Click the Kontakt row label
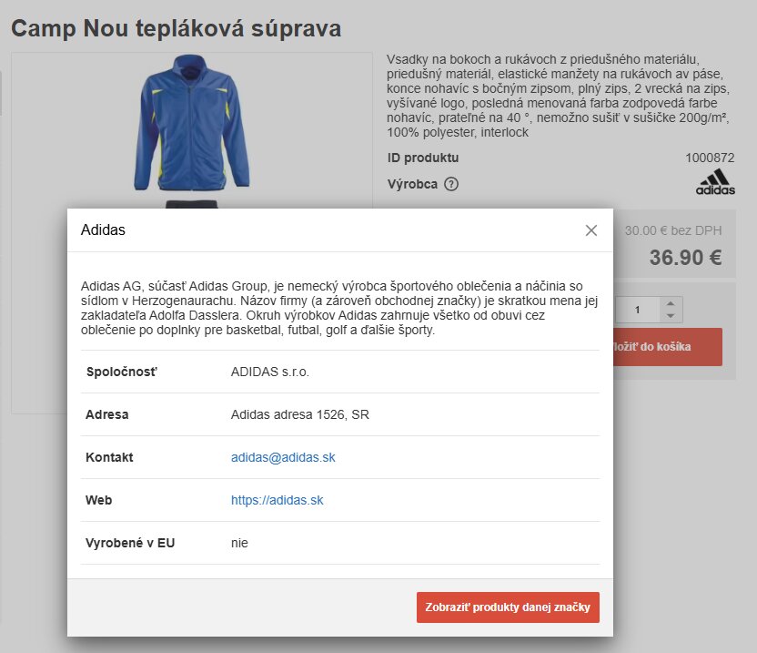 109,457
